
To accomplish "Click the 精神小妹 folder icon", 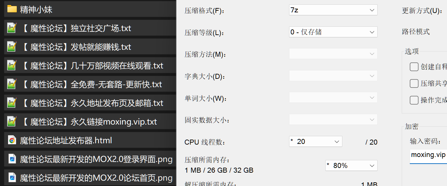I will click(x=12, y=9).
